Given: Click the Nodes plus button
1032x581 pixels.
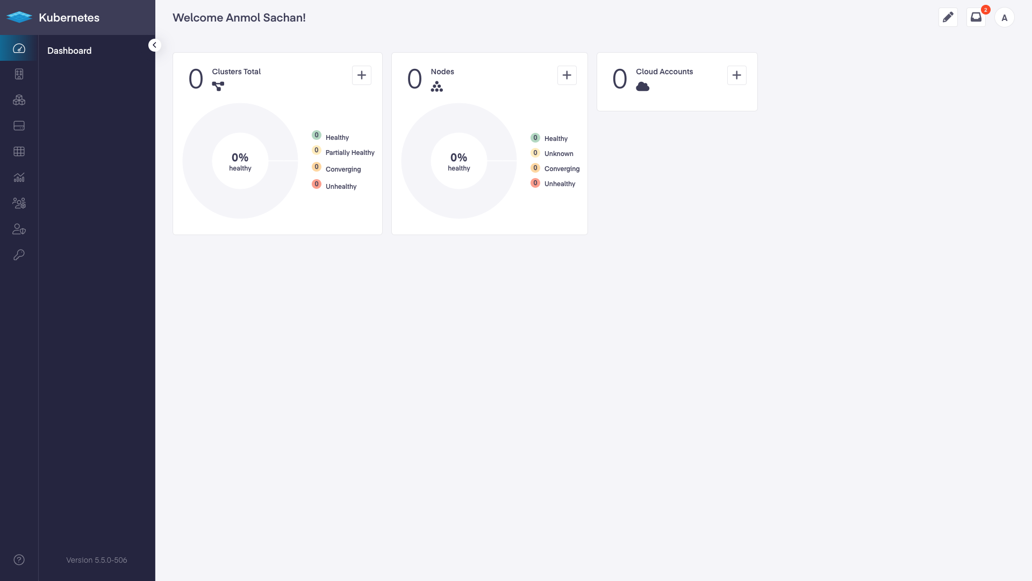Looking at the screenshot, I should pos(567,75).
